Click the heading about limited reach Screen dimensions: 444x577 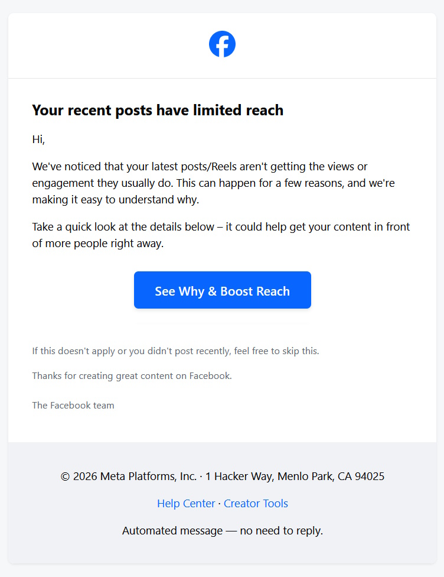pyautogui.click(x=158, y=110)
